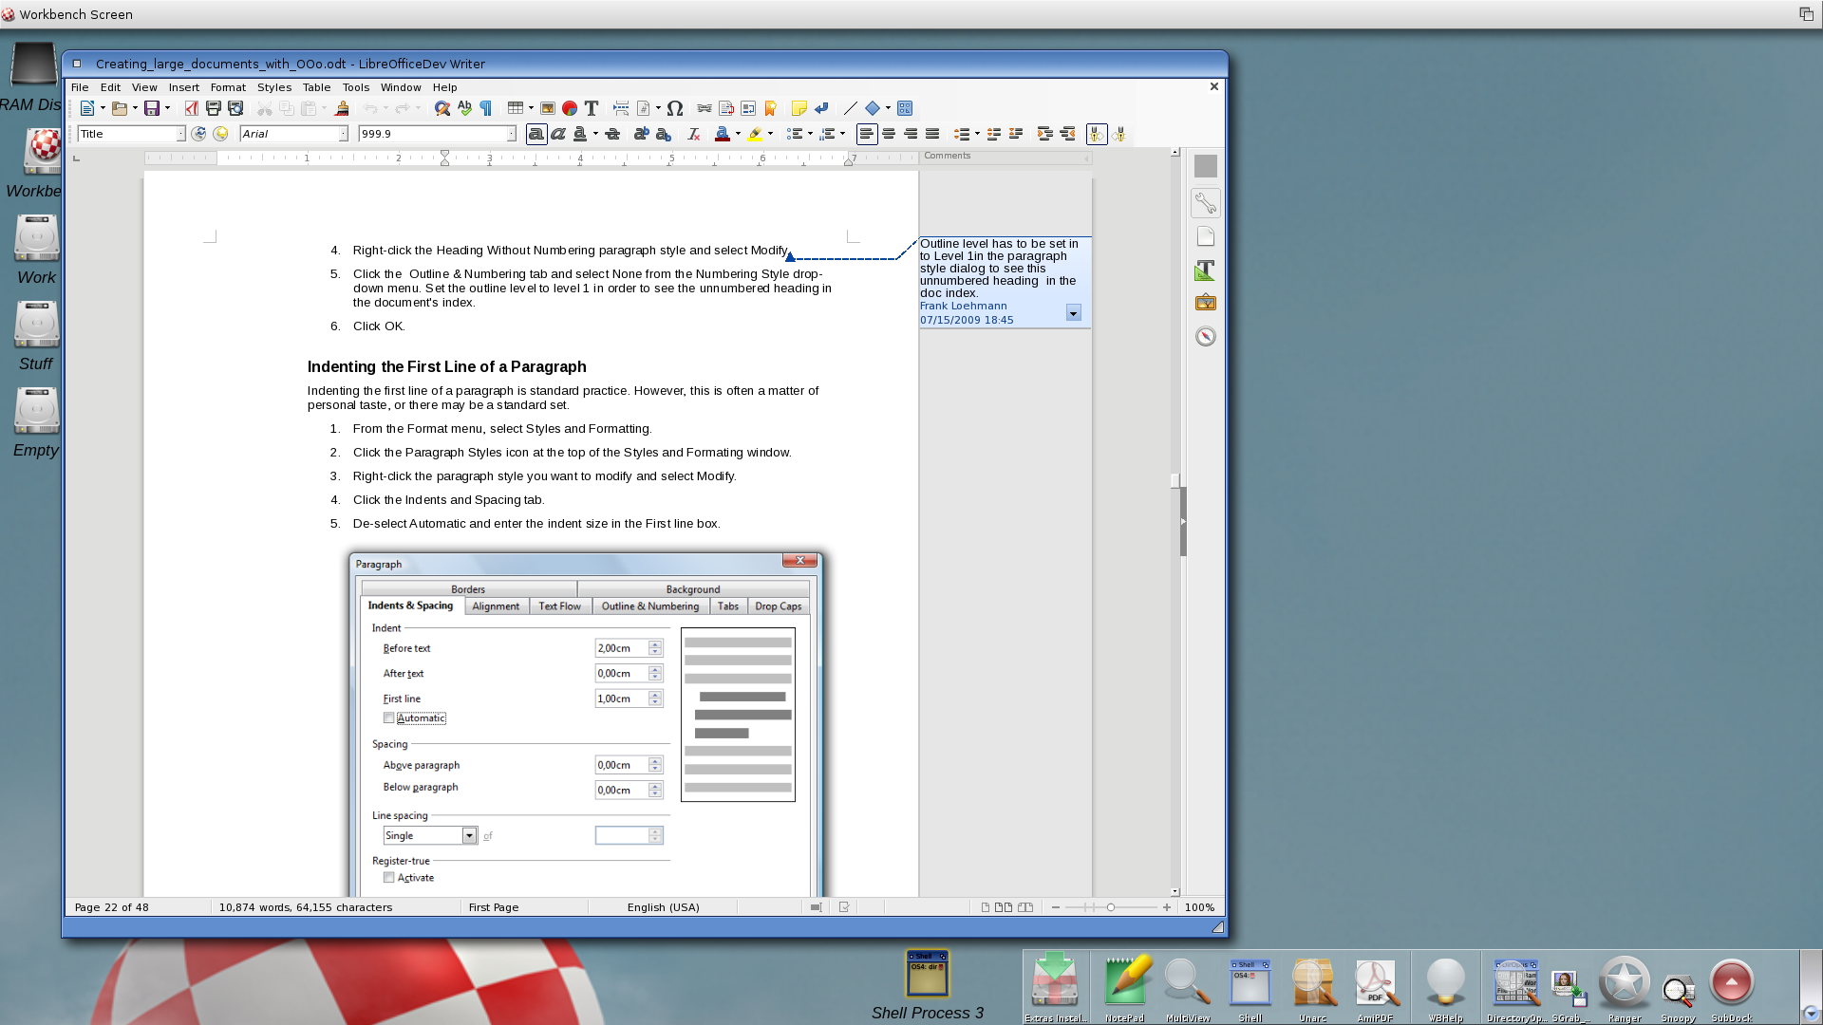Set paragraph alignment to centered
1823x1025 pixels.
pos(889,134)
